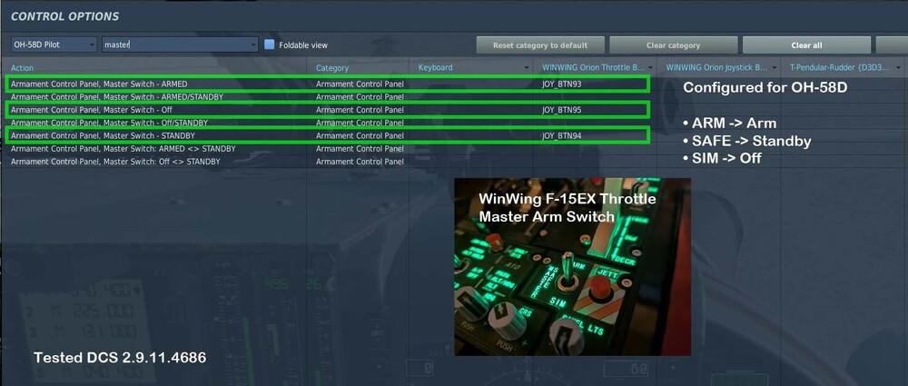Sort by the Action column header
Image resolution: width=908 pixels, height=386 pixels.
[x=23, y=68]
